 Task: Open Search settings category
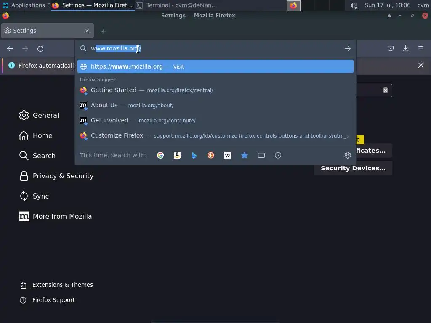(37, 156)
